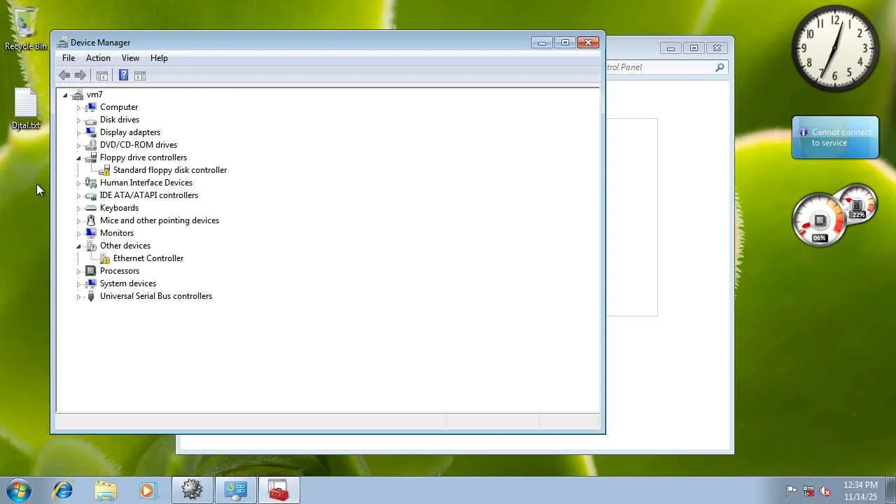Click the muted volume icon in tray

point(825,491)
